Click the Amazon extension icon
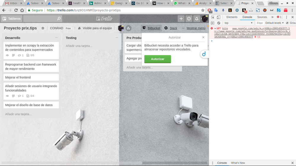 click(x=244, y=10)
